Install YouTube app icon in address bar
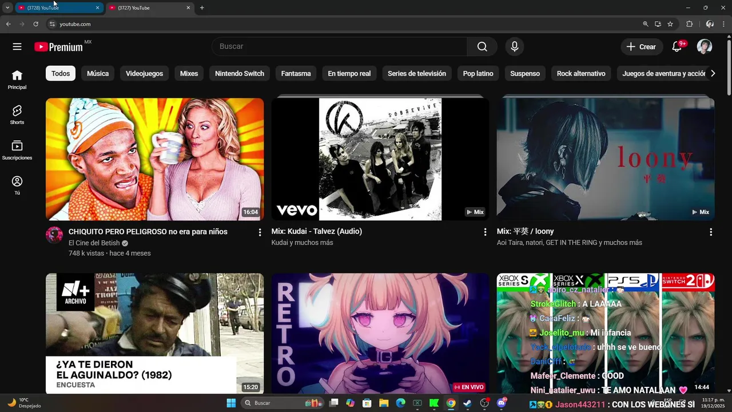732x412 pixels. click(658, 24)
